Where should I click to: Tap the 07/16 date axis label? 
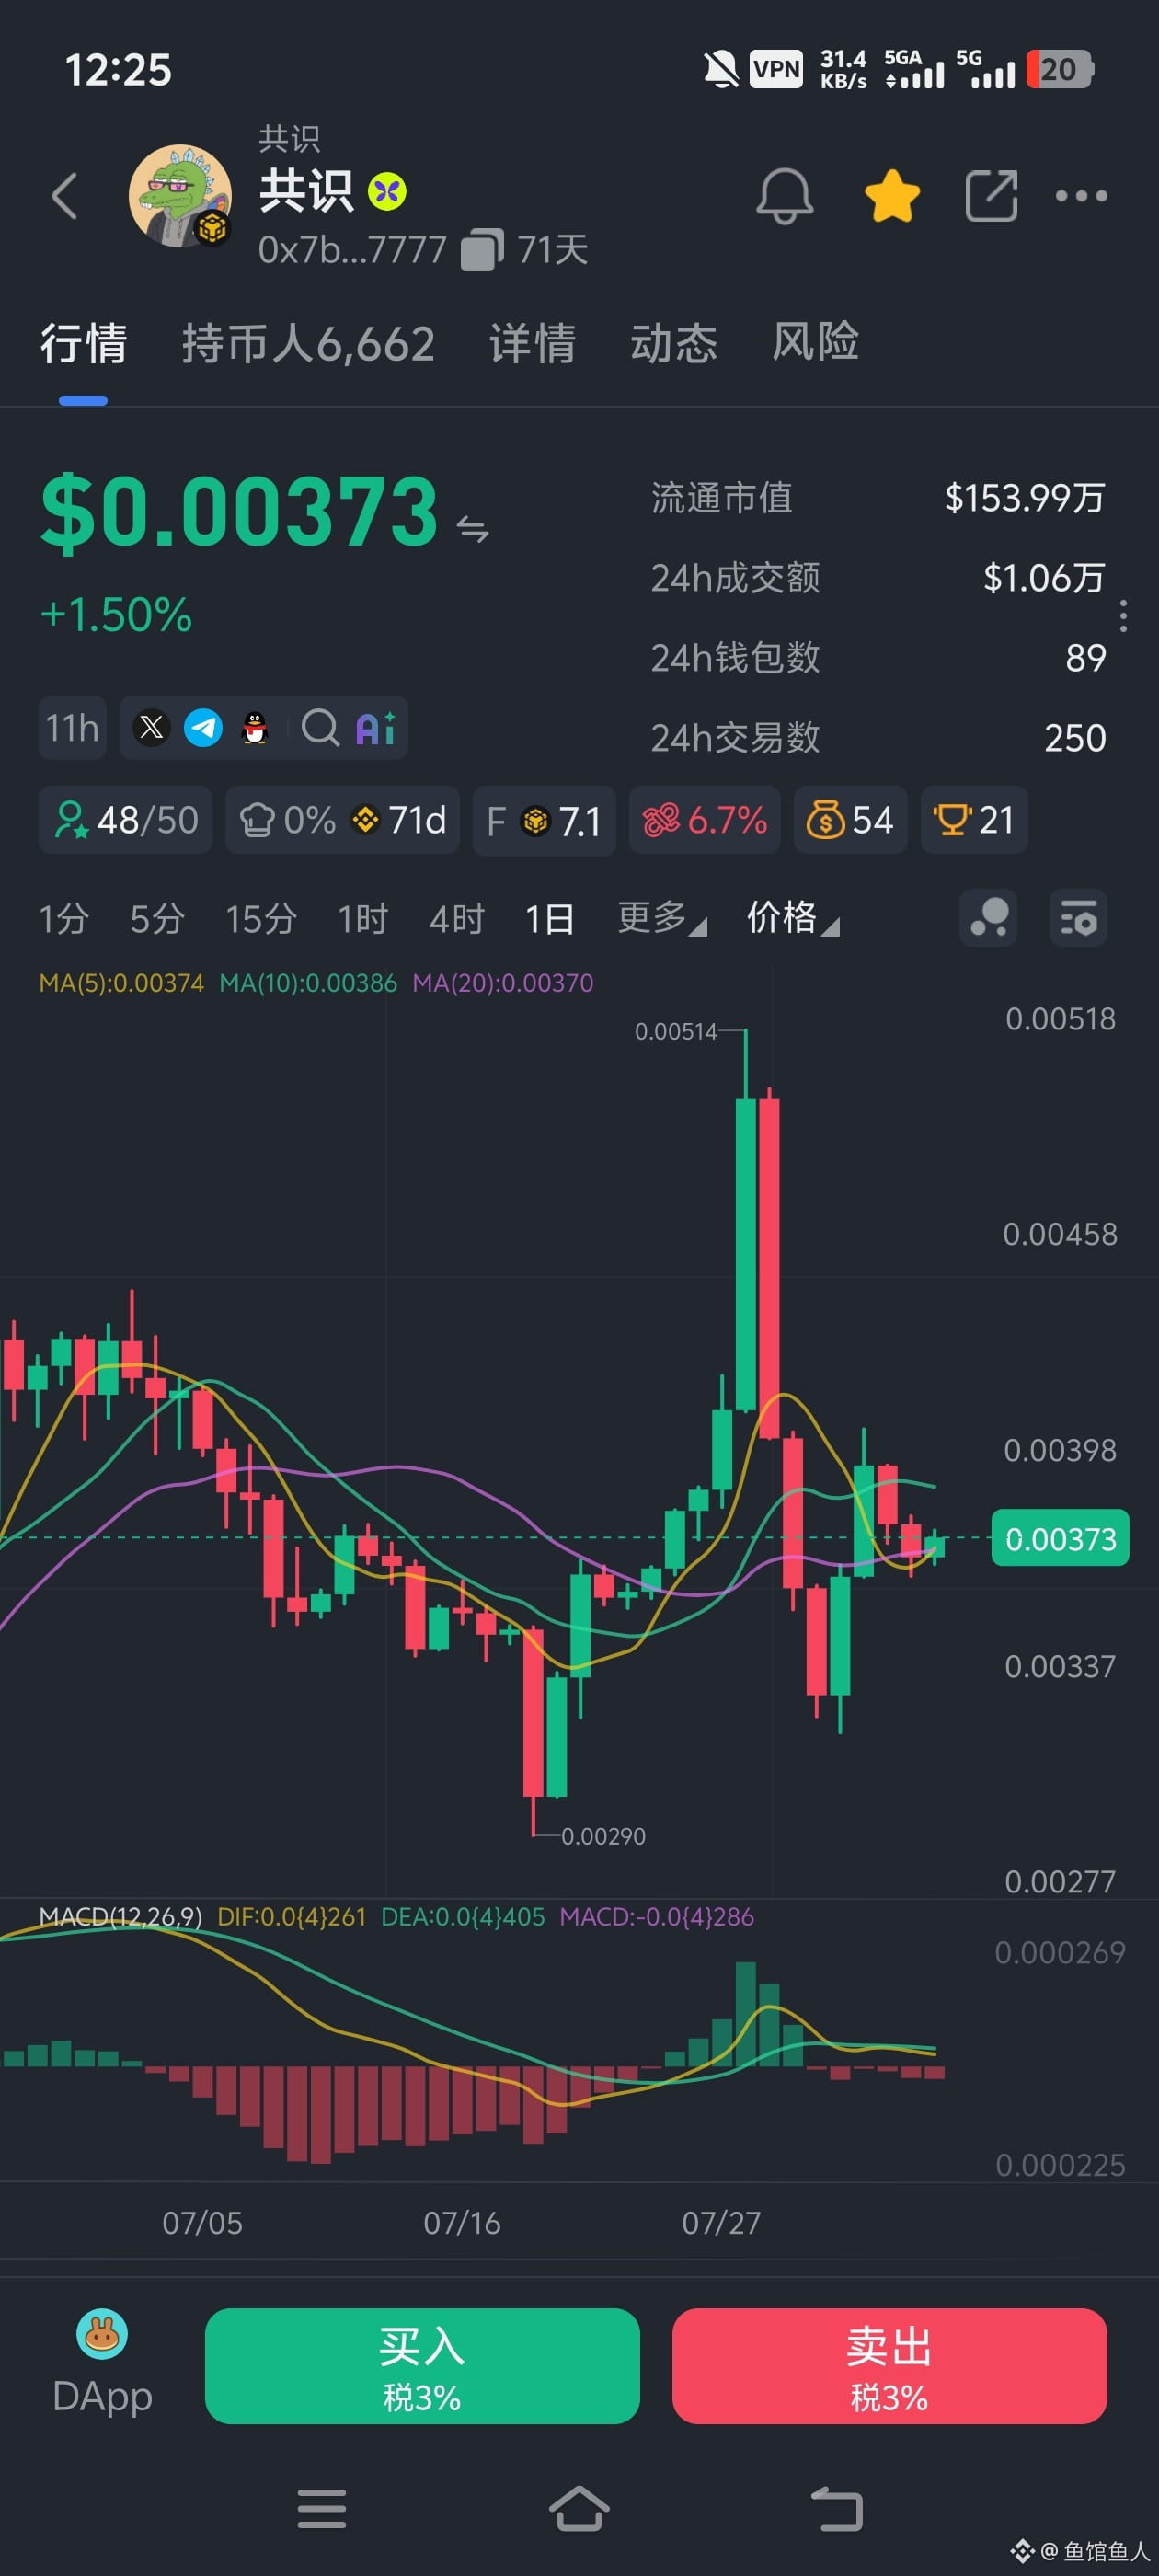[461, 2223]
